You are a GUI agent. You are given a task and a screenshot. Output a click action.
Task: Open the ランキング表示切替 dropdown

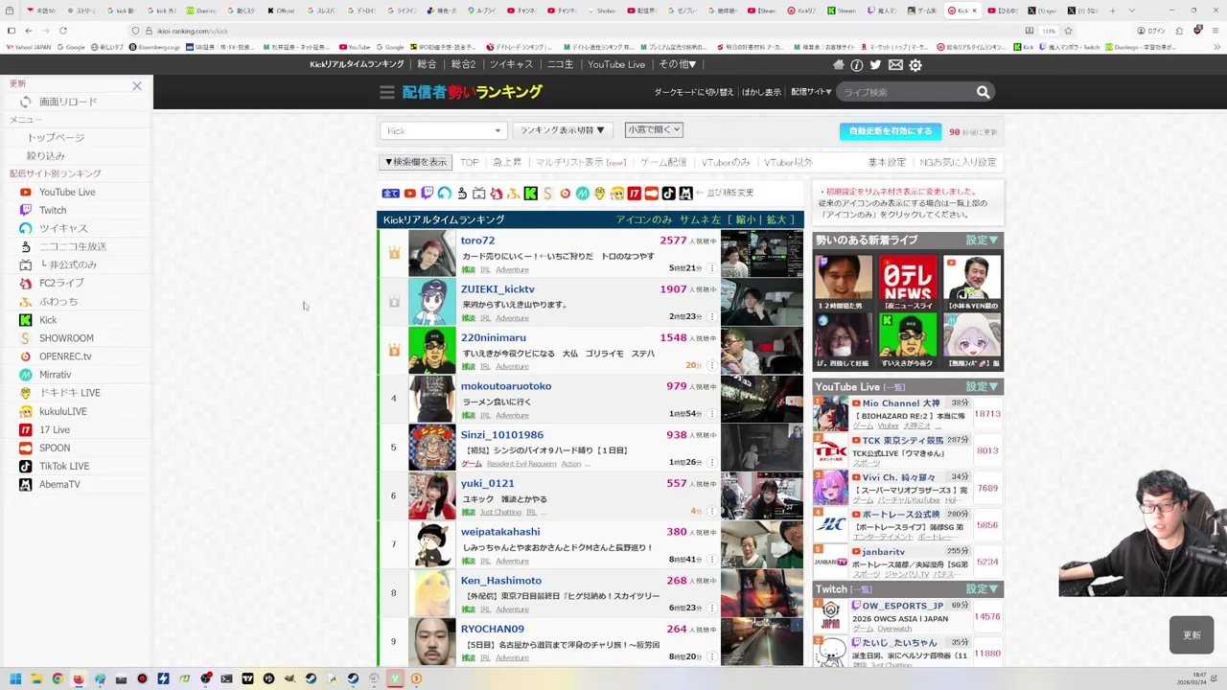[563, 130]
